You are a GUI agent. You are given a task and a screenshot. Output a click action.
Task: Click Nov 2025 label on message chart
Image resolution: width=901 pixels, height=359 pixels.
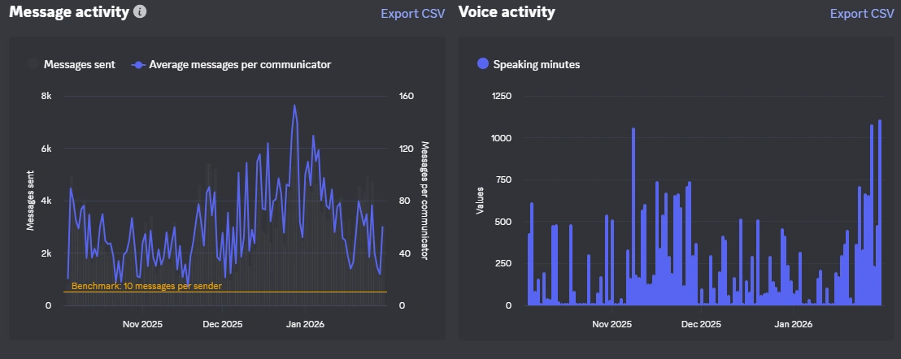(142, 324)
